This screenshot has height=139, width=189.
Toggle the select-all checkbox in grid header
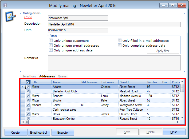click(28, 82)
